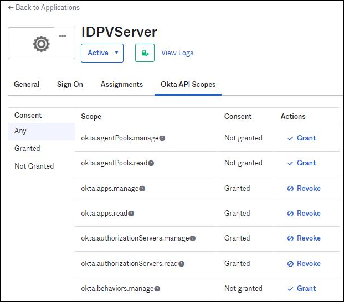The image size is (344, 302).
Task: Open the app logo edit ellipsis menu
Action: pos(63,36)
